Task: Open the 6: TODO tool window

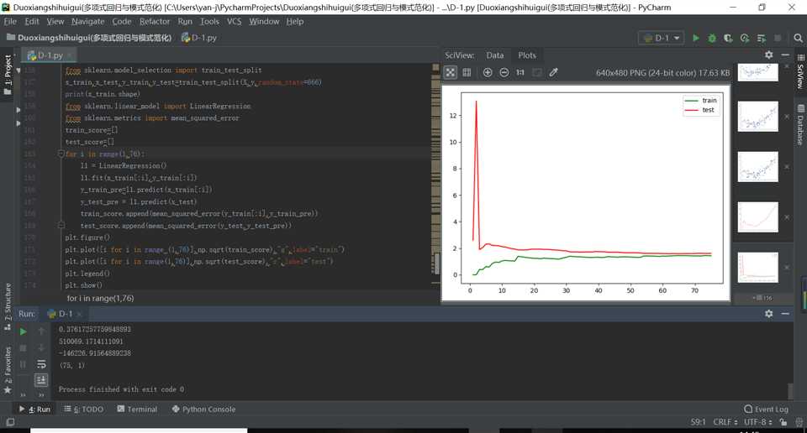Action: pyautogui.click(x=83, y=410)
